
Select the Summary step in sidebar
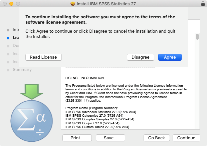point(22,70)
